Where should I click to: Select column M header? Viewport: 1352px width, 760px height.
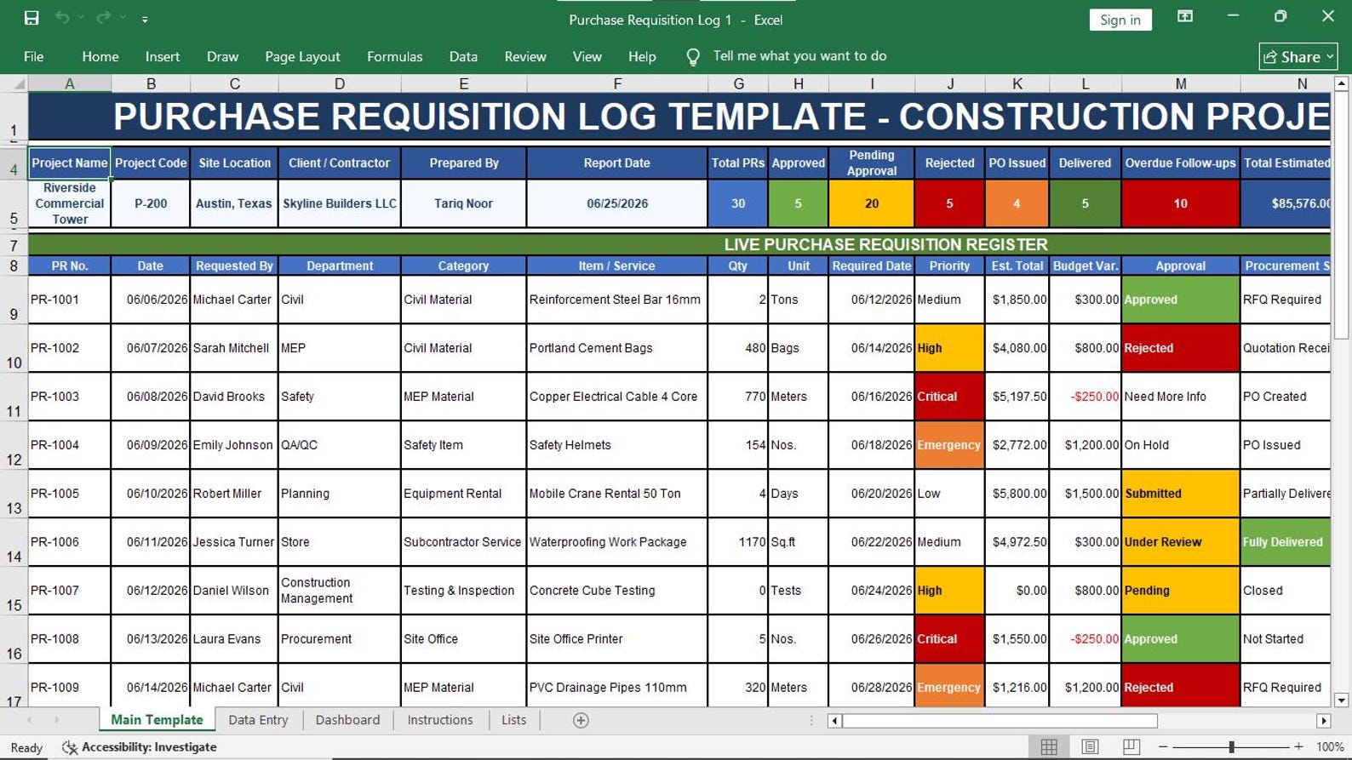point(1181,83)
